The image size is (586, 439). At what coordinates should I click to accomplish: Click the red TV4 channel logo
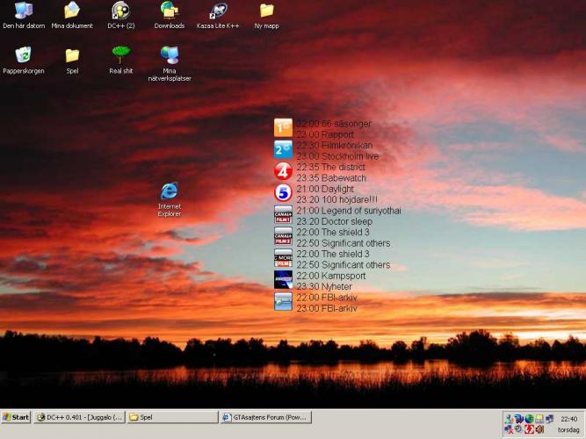pyautogui.click(x=283, y=171)
